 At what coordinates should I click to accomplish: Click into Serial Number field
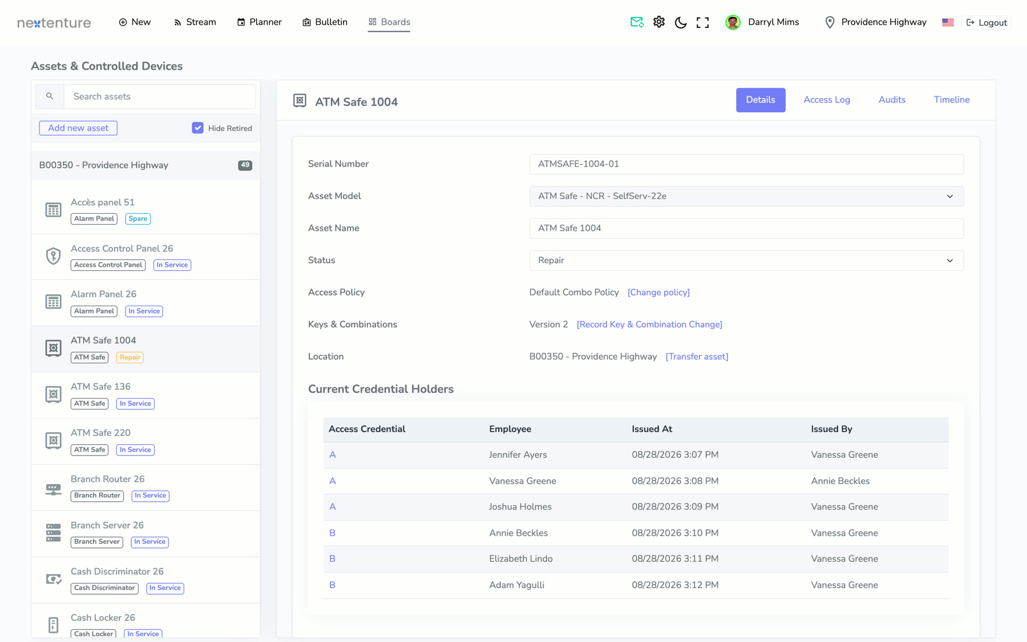pyautogui.click(x=746, y=164)
